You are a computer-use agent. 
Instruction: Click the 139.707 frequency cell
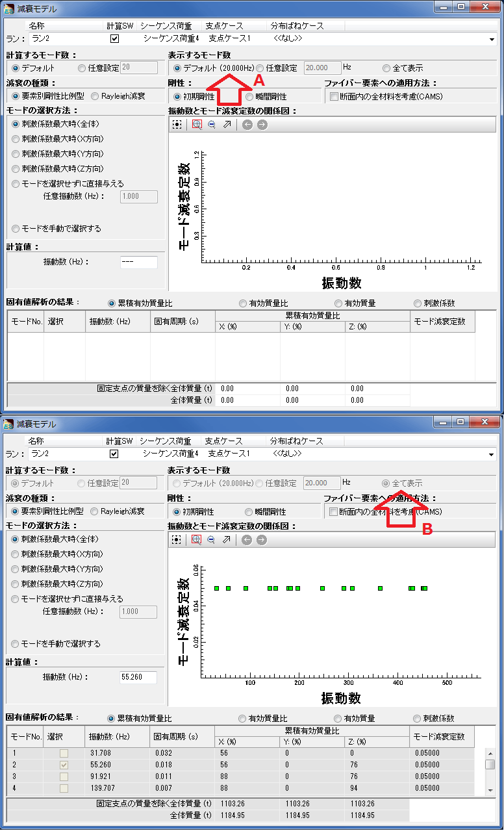coord(118,788)
